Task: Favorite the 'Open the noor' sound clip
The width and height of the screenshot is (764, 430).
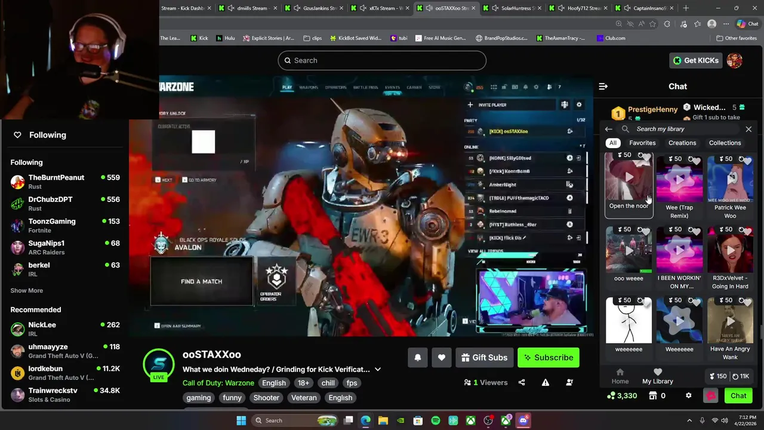Action: [x=646, y=157]
